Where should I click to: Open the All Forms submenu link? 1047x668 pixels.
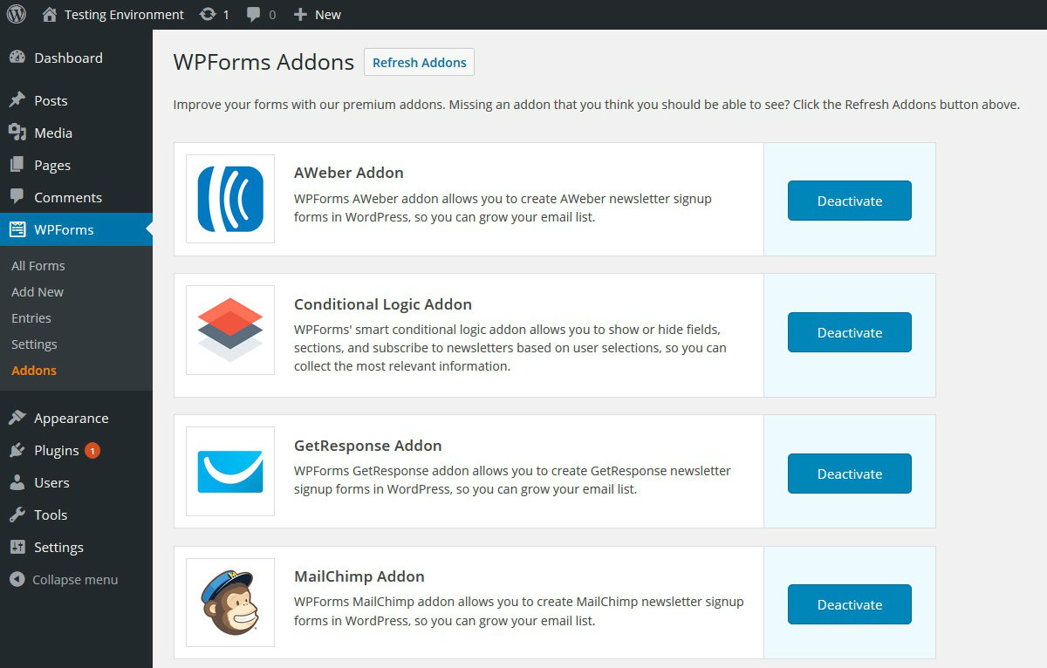coord(38,266)
